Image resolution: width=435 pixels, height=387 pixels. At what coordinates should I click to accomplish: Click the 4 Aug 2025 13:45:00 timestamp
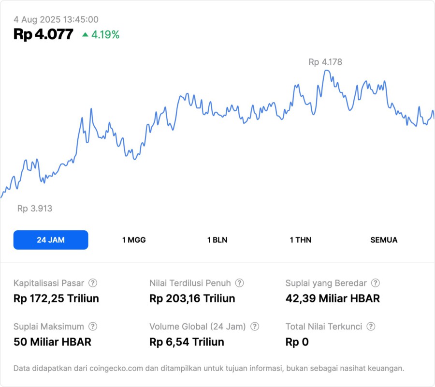(x=56, y=19)
